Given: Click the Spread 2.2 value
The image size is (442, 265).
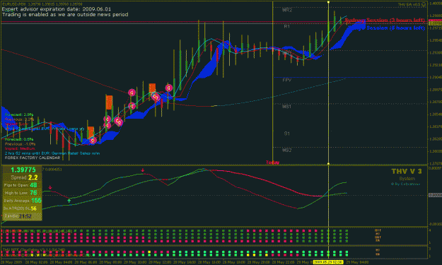Looking at the screenshot, I should [x=33, y=177].
